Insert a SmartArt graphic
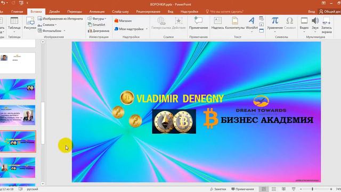341x192 pixels. click(x=96, y=25)
